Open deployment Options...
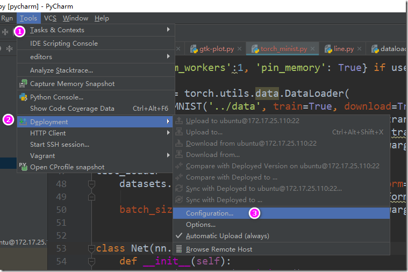This screenshot has width=408, height=272. coord(201,225)
